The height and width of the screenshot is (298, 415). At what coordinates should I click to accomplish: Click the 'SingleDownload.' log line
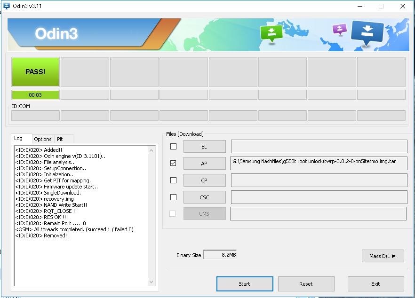pyautogui.click(x=48, y=193)
